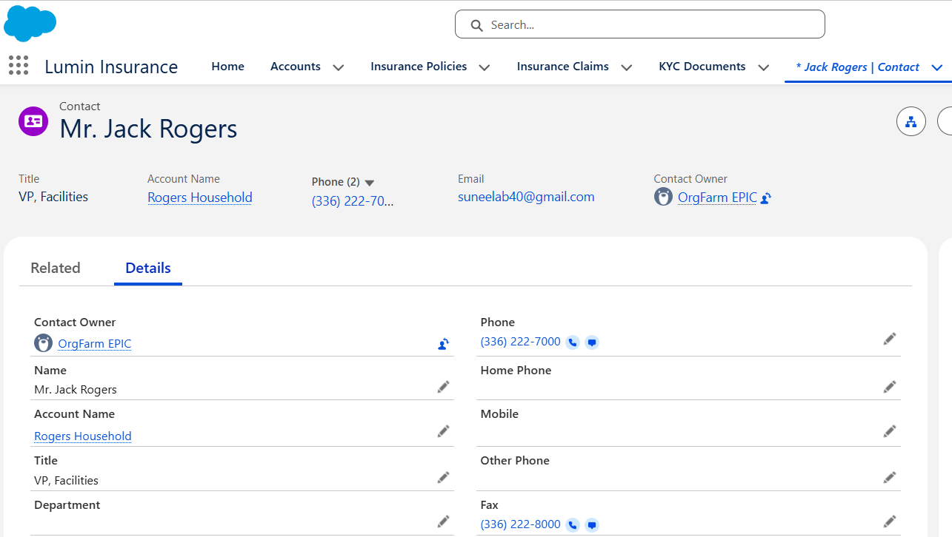The image size is (952, 537).
Task: Edit the Account Name field pencil icon
Action: 443,431
